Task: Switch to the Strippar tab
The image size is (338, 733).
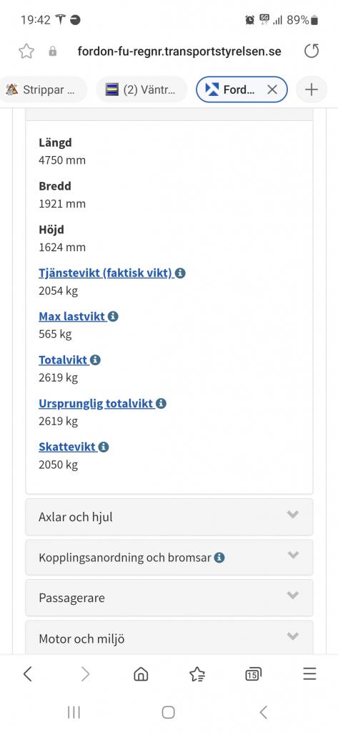Action: [44, 89]
